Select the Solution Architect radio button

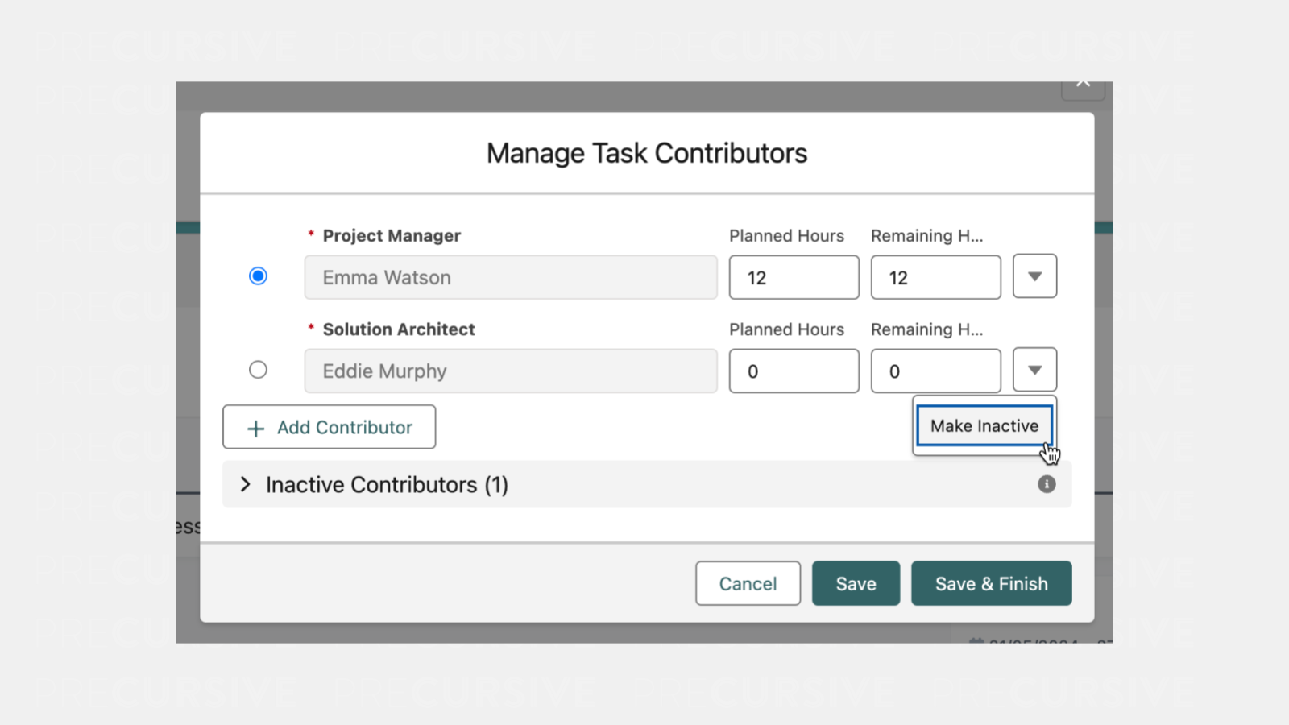tap(258, 370)
